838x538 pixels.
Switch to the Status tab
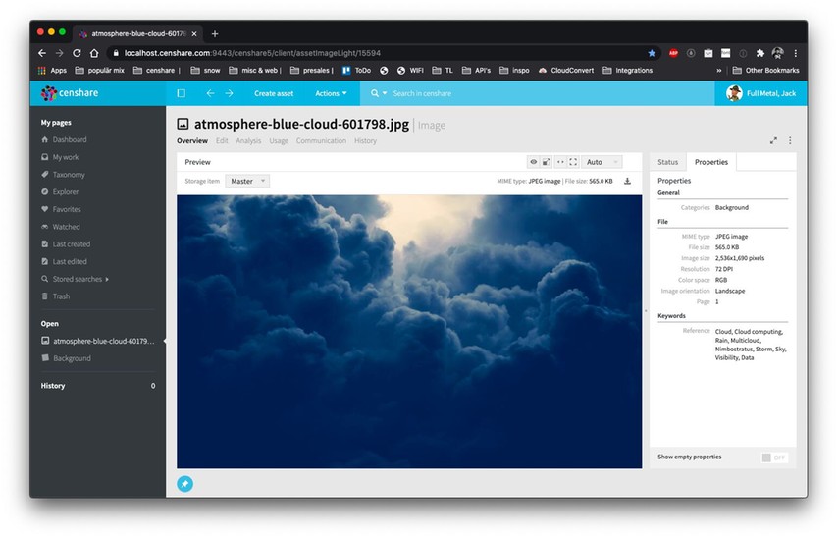(667, 162)
